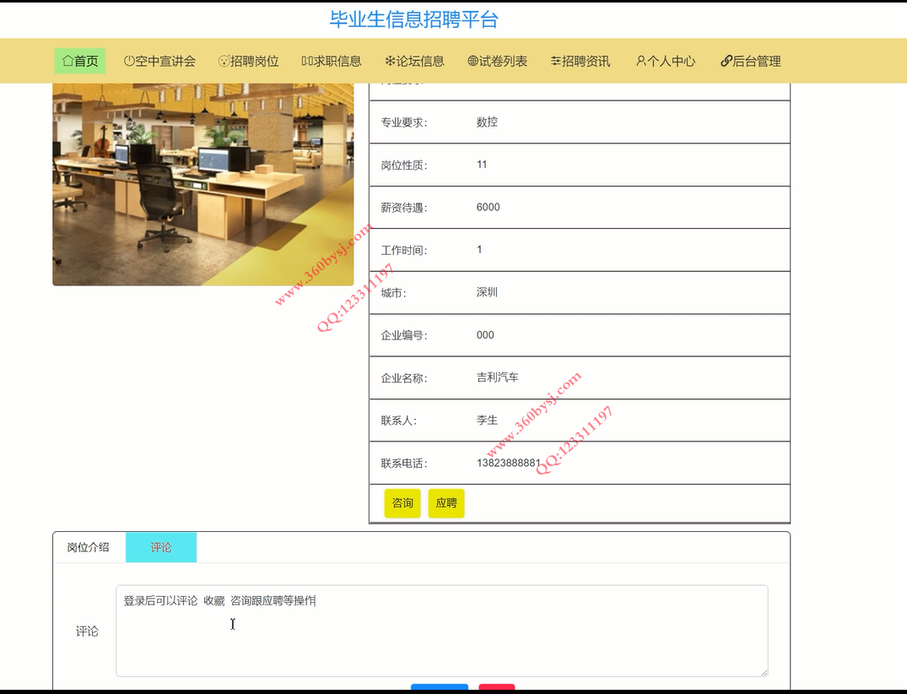Open 个人中心 navigation item
Image resolution: width=907 pixels, height=694 pixels.
pyautogui.click(x=665, y=61)
